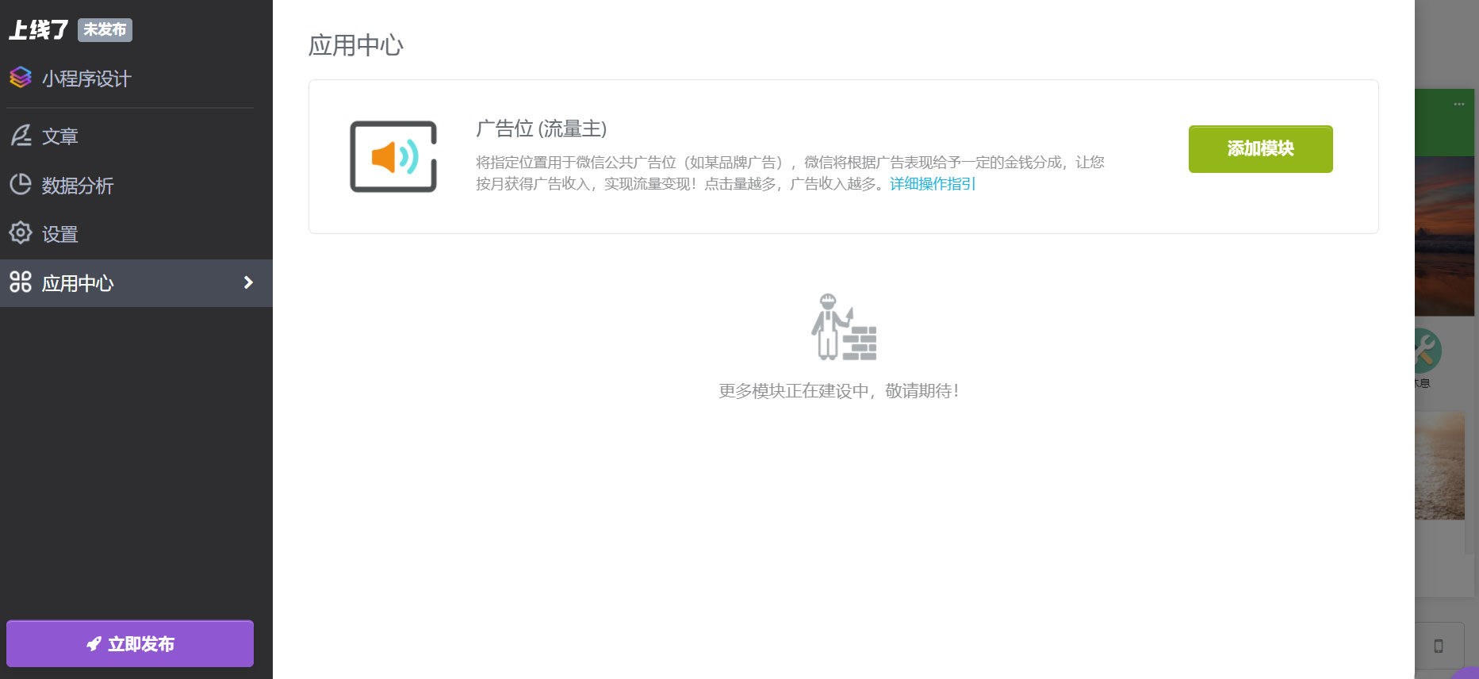Viewport: 1479px width, 679px height.
Task: Click the 未发布 status badge
Action: pyautogui.click(x=105, y=30)
